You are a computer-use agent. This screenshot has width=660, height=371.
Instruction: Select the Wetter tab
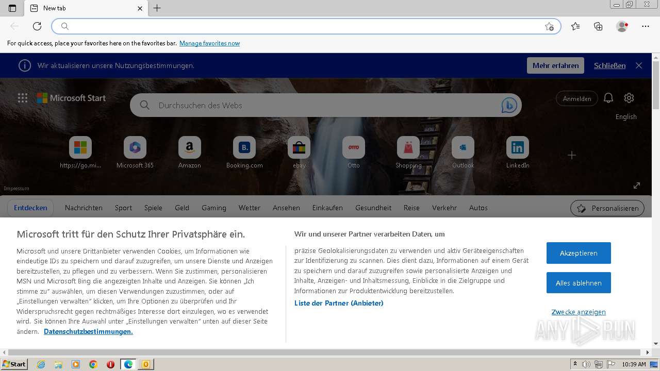pos(250,208)
